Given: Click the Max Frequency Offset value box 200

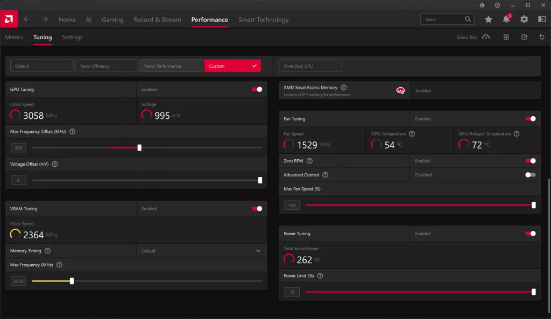Looking at the screenshot, I should (18, 148).
